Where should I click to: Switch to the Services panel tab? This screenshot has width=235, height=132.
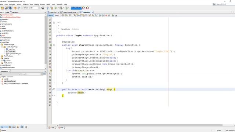pyautogui.click(x=15, y=12)
